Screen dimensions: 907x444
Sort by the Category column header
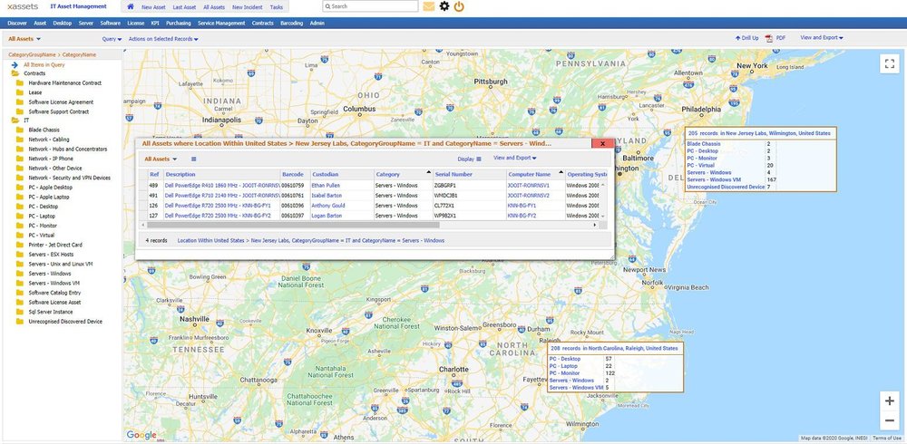pyautogui.click(x=402, y=174)
